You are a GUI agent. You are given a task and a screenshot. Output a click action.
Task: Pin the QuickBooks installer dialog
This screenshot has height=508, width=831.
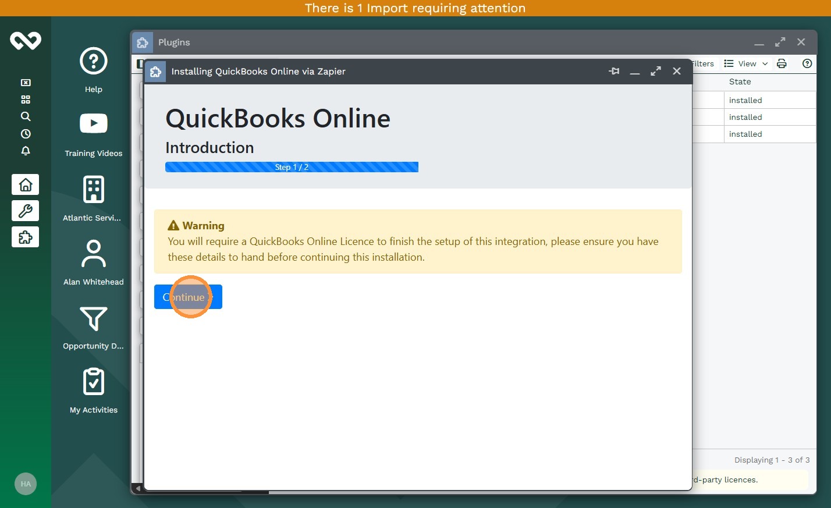point(614,71)
